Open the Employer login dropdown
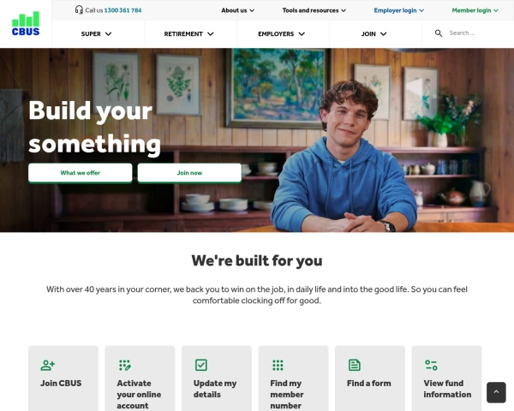Screen dimensions: 514x411 click(399, 10)
